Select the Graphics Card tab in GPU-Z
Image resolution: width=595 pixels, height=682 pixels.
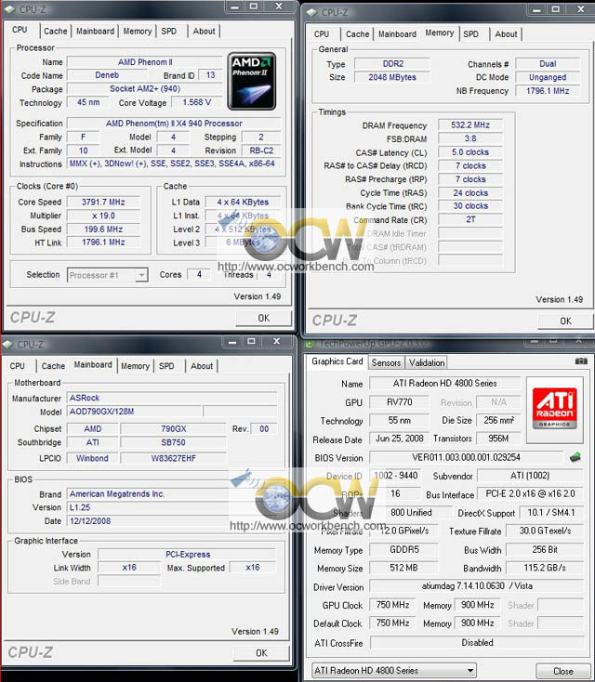337,361
